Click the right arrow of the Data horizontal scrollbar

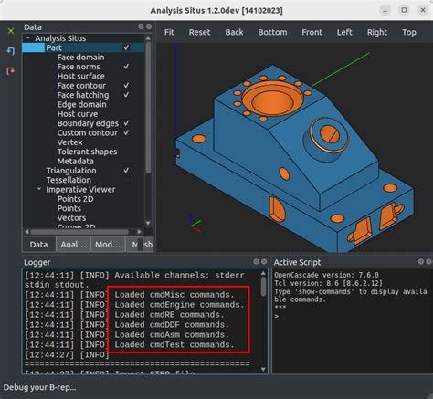139,232
